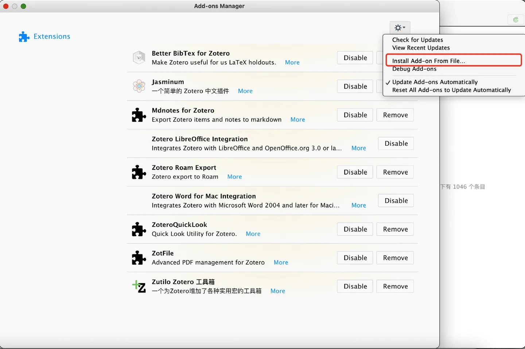Click the Jasminum flower icon
The height and width of the screenshot is (349, 525).
(x=139, y=86)
